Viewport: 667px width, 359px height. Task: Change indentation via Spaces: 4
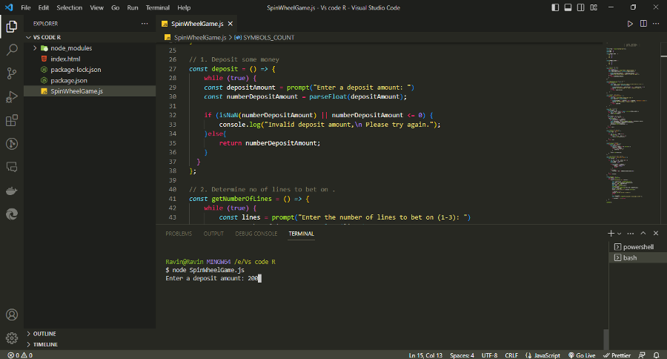tap(462, 355)
